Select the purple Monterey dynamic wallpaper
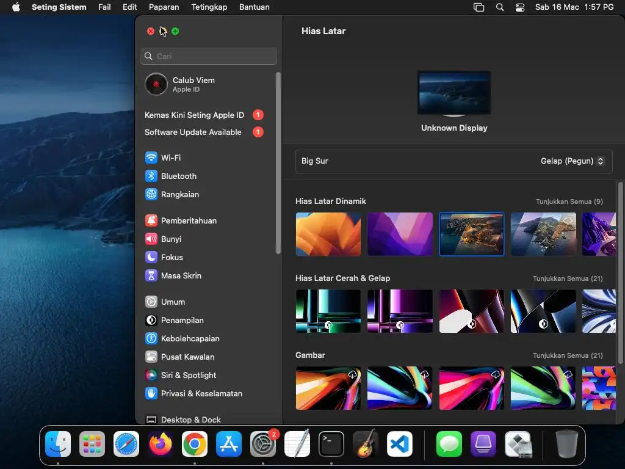 click(x=400, y=234)
